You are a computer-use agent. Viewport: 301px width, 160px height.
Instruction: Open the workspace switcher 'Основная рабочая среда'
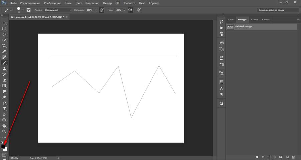[x=278, y=10]
